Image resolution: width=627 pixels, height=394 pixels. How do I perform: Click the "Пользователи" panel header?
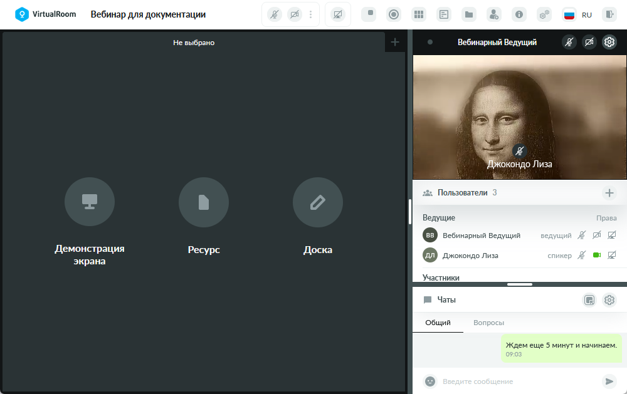(519, 193)
